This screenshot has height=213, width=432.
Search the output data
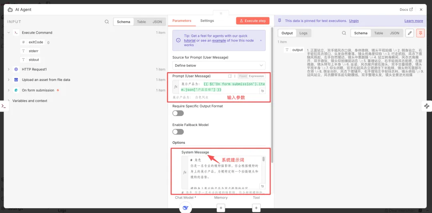point(344,33)
